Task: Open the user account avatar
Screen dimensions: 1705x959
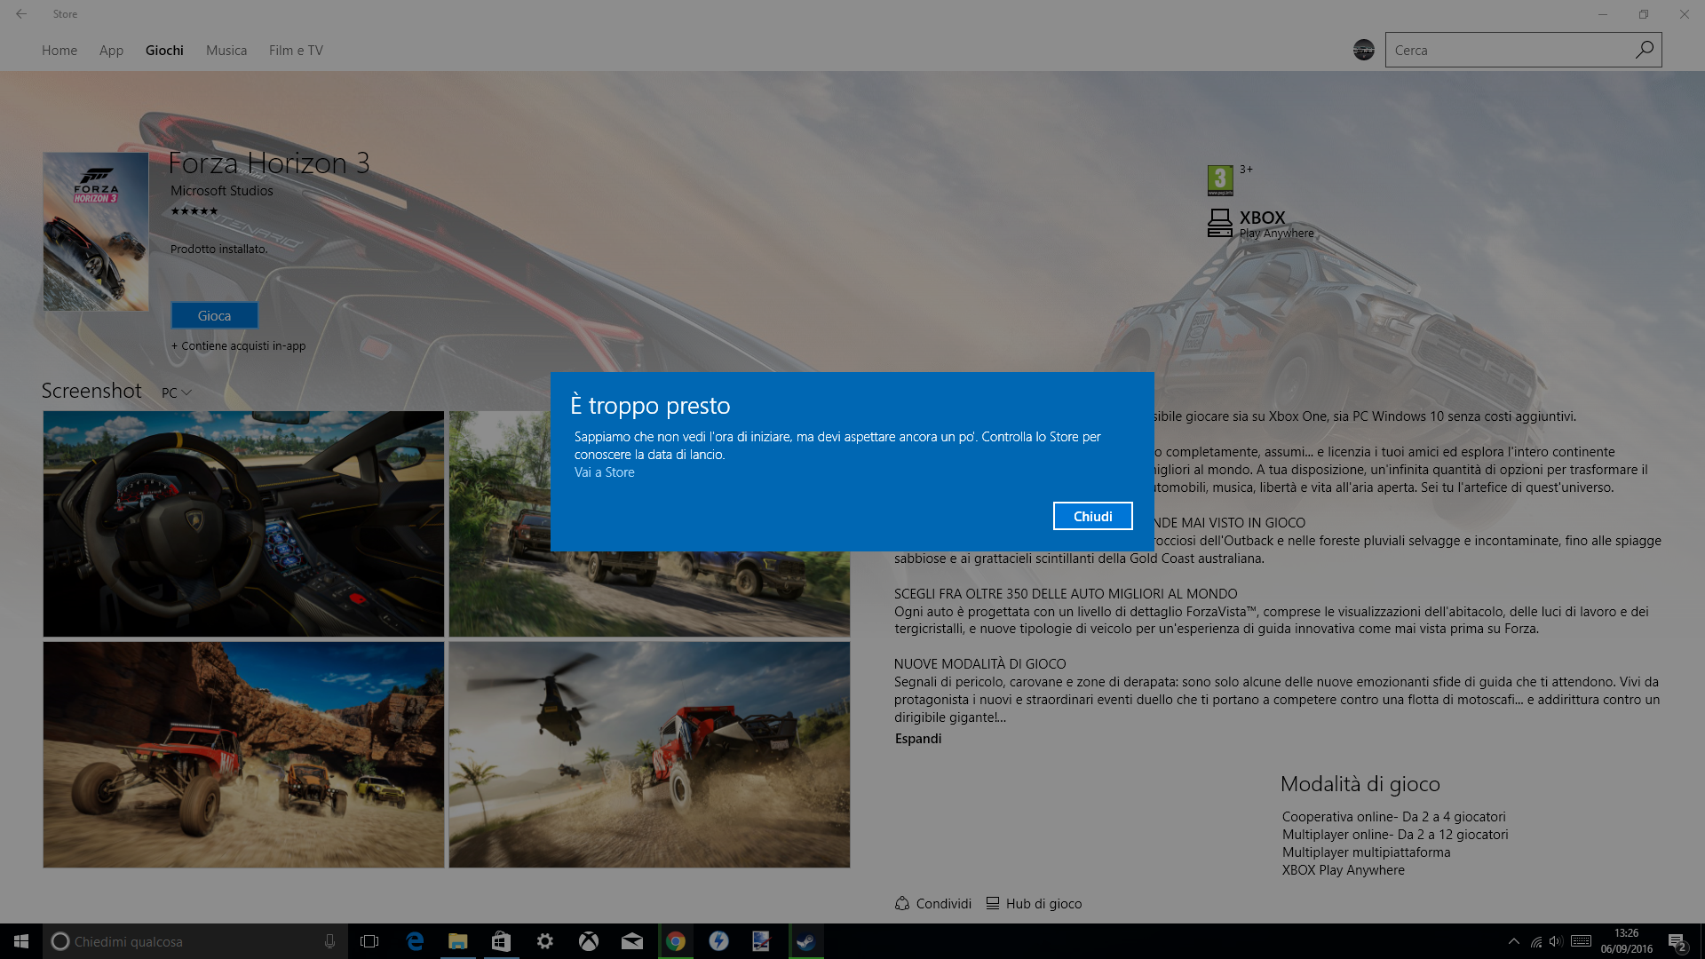Action: [x=1364, y=50]
